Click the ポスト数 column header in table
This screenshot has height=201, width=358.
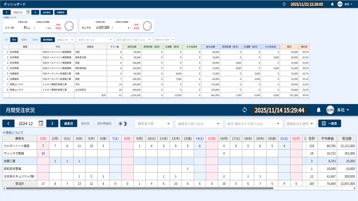pos(115,46)
